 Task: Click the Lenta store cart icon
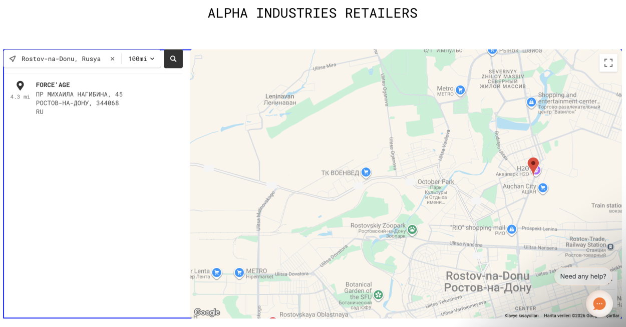217,272
